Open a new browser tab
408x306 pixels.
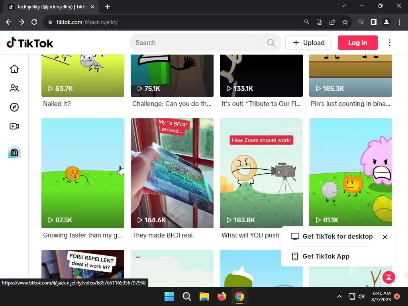(x=108, y=7)
